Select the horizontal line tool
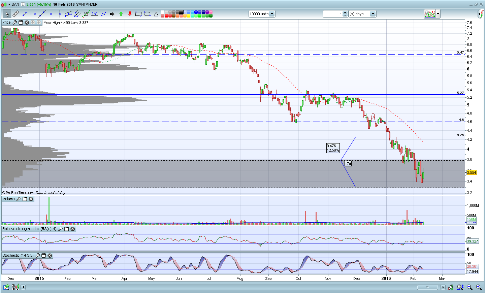The image size is (485, 293). tap(51, 14)
